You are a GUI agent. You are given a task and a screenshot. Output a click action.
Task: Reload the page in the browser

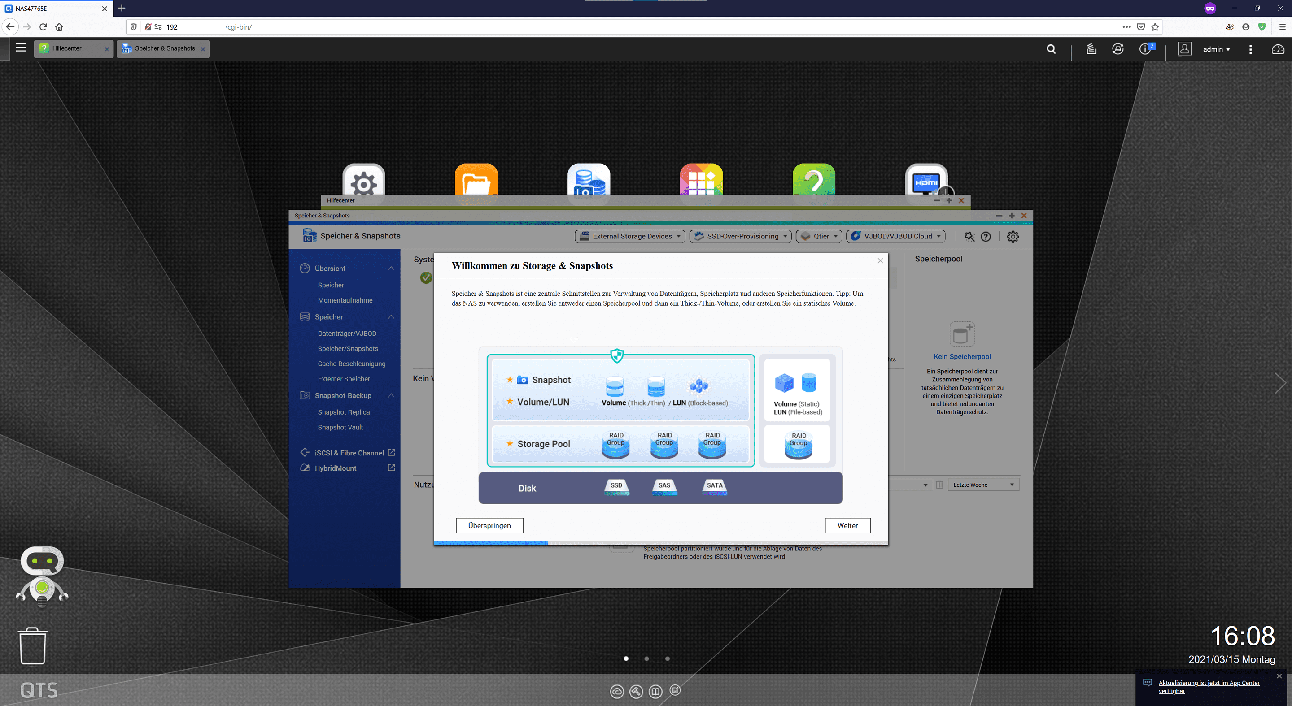pyautogui.click(x=43, y=27)
